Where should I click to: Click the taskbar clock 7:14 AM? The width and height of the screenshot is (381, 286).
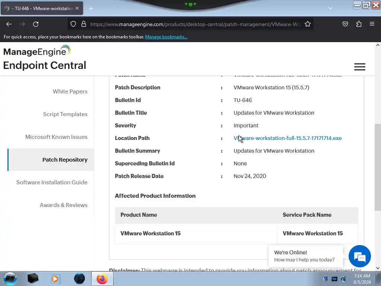click(x=362, y=279)
